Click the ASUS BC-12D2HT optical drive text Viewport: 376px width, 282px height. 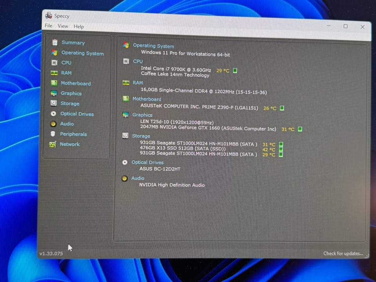[160, 169]
